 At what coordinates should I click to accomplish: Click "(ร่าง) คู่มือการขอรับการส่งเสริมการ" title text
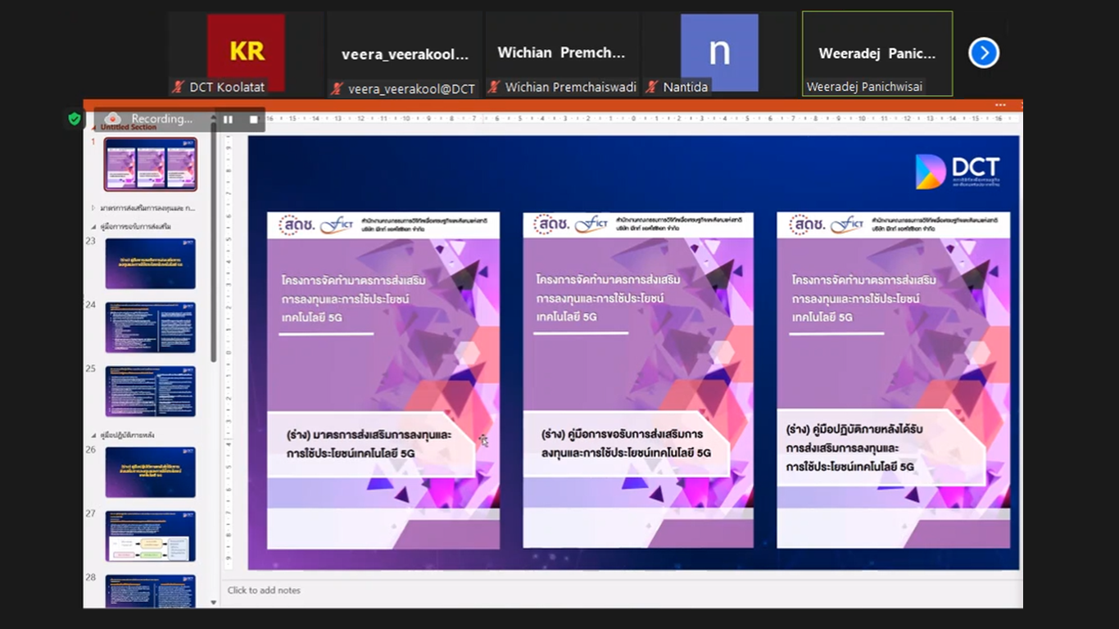[x=622, y=434]
